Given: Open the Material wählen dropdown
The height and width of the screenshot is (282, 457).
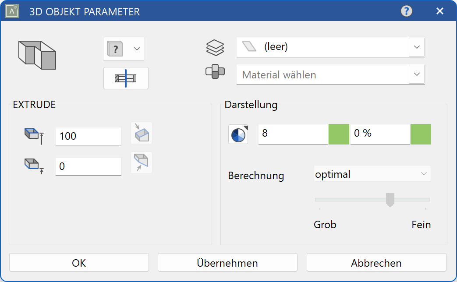Looking at the screenshot, I should coord(416,74).
